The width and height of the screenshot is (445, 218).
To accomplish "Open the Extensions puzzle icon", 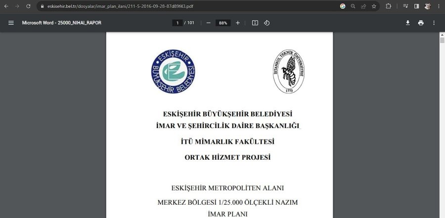I will (x=388, y=6).
